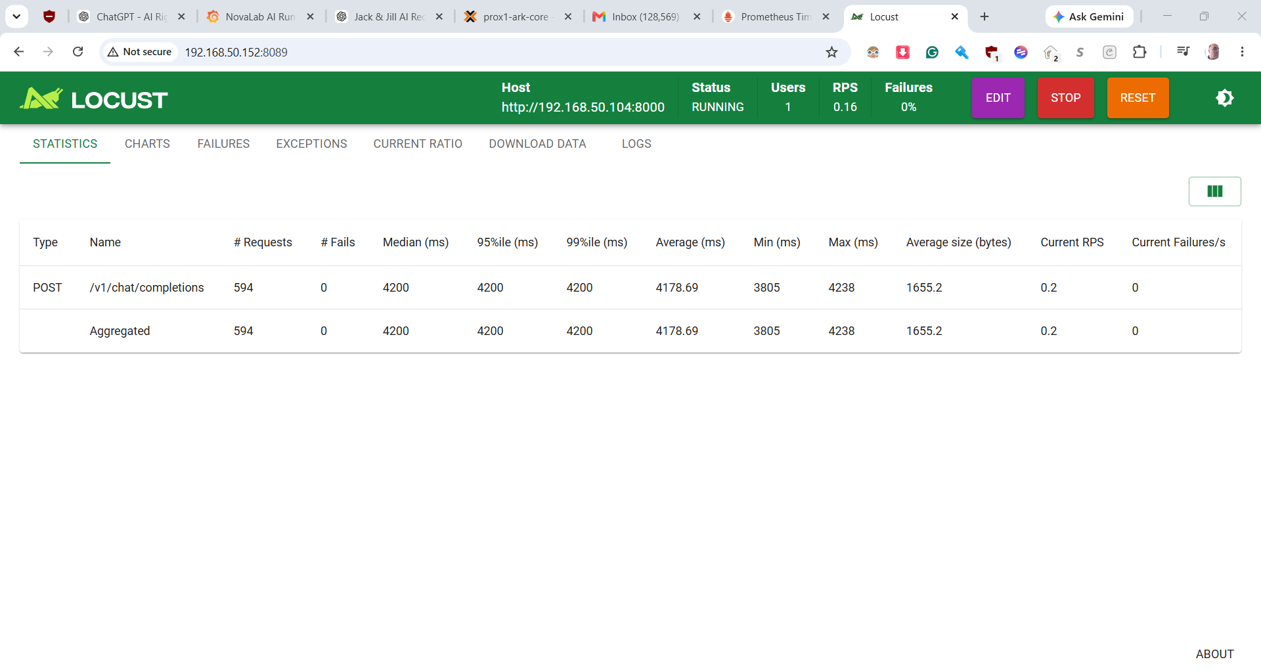1261x670 pixels.
Task: Open the media control playlist icon
Action: [x=1183, y=52]
